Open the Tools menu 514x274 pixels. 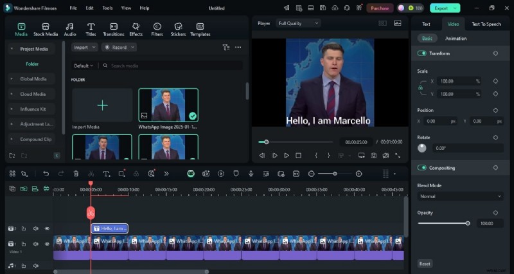(107, 8)
